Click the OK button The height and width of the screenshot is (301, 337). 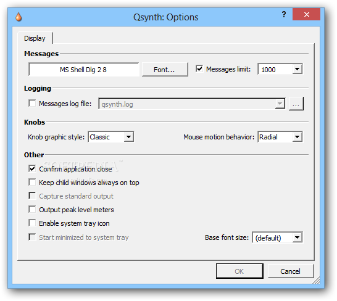coord(239,271)
